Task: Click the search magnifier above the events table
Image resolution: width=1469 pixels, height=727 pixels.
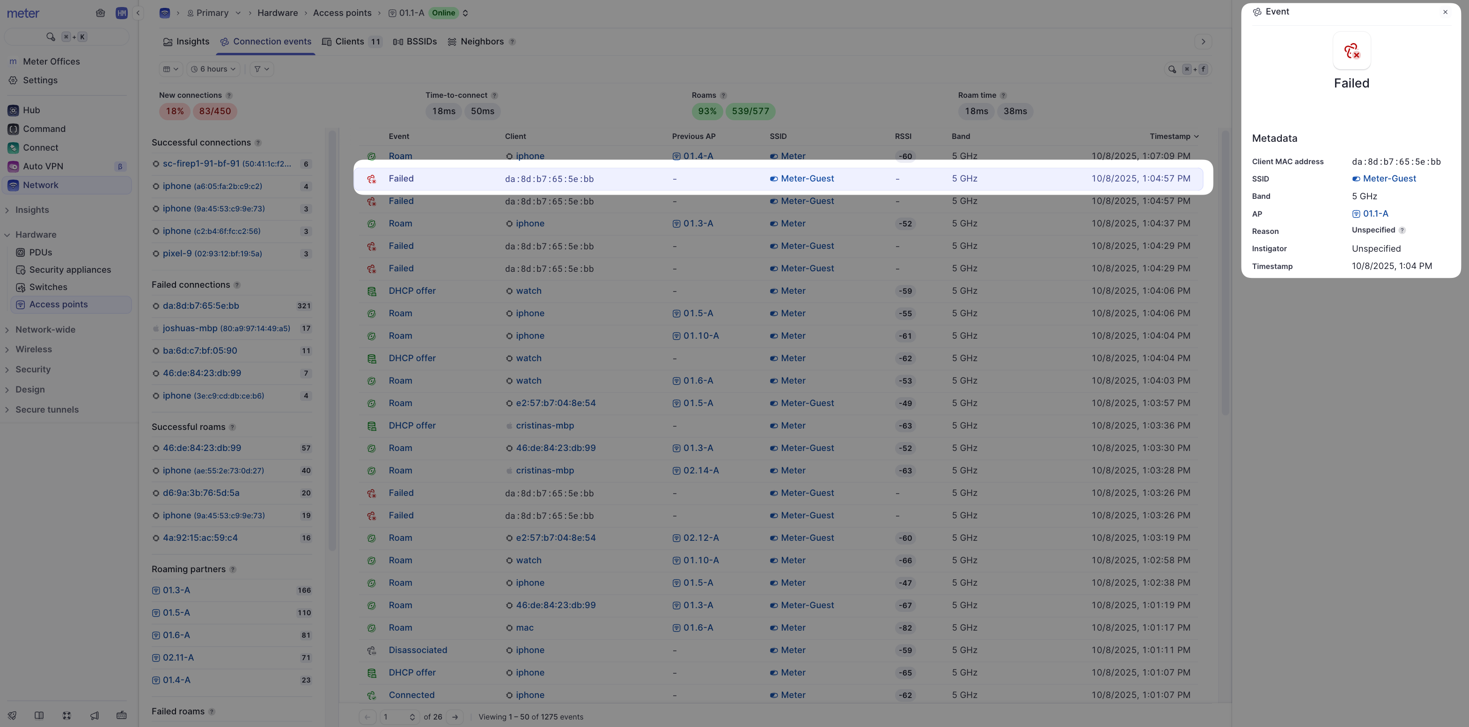Action: pyautogui.click(x=1172, y=69)
